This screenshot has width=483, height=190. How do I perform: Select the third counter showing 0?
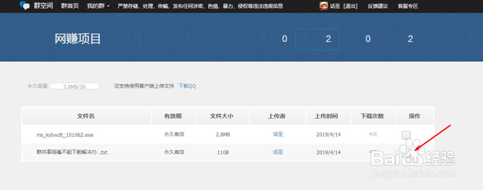pyautogui.click(x=368, y=39)
